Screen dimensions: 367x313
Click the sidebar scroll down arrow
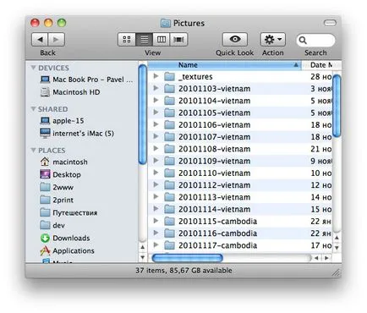[x=143, y=257]
